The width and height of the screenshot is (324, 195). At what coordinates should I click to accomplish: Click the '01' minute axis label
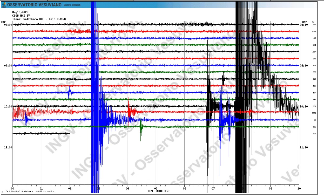pyautogui.click(x=41, y=189)
